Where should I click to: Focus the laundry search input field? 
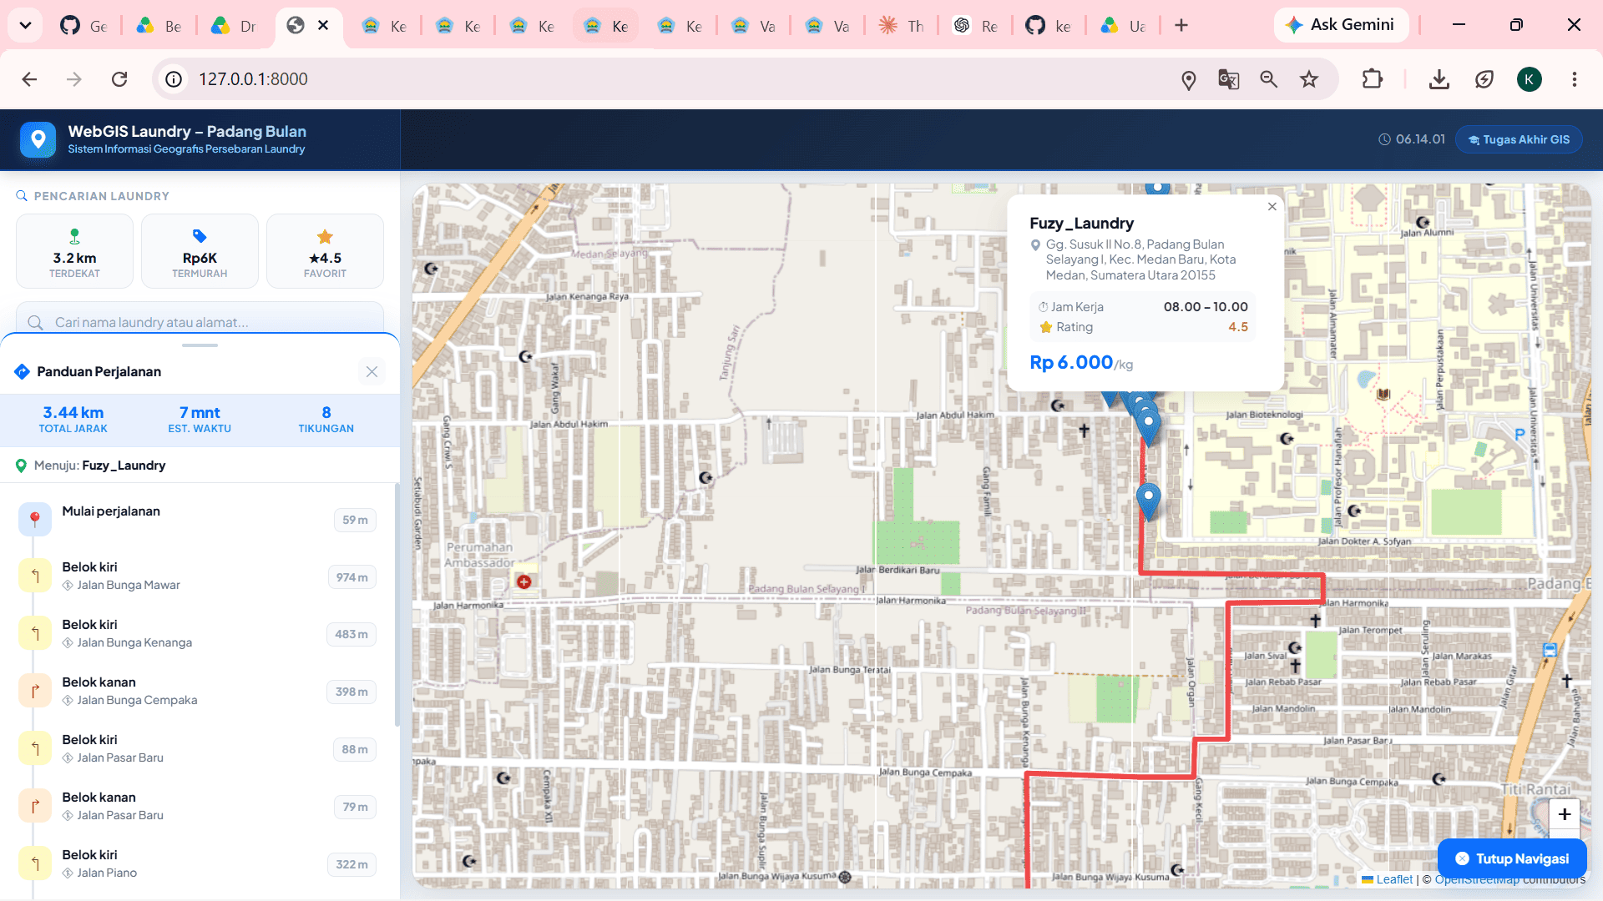pos(200,322)
